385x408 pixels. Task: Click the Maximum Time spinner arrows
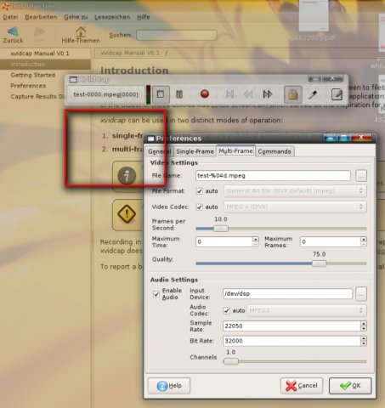pyautogui.click(x=255, y=241)
